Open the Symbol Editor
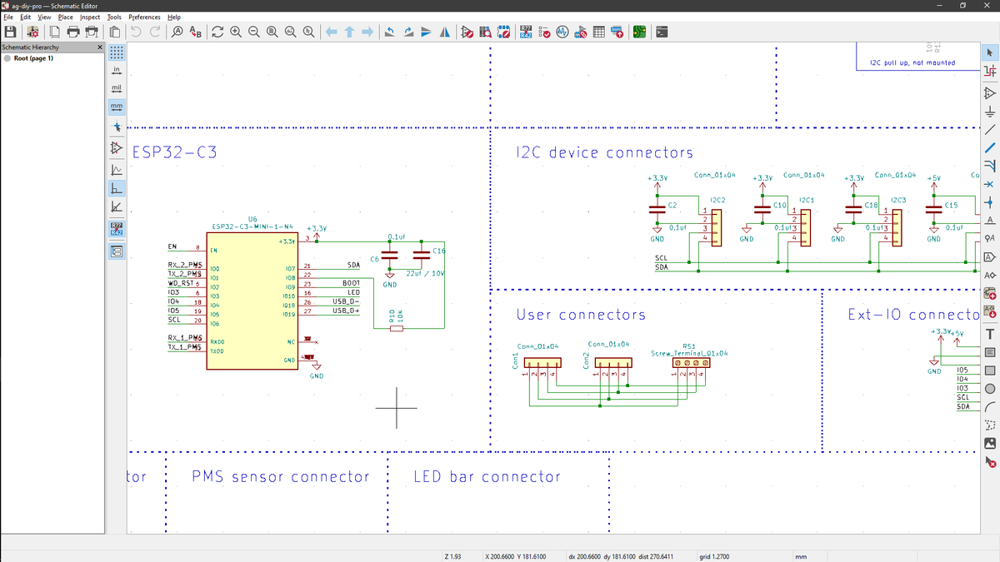The width and height of the screenshot is (1000, 562). tap(467, 32)
